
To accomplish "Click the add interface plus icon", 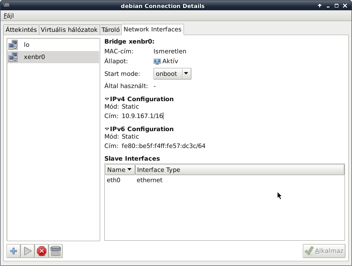I will (x=14, y=251).
